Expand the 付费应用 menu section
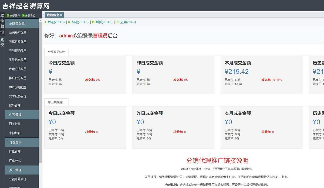 point(22,142)
